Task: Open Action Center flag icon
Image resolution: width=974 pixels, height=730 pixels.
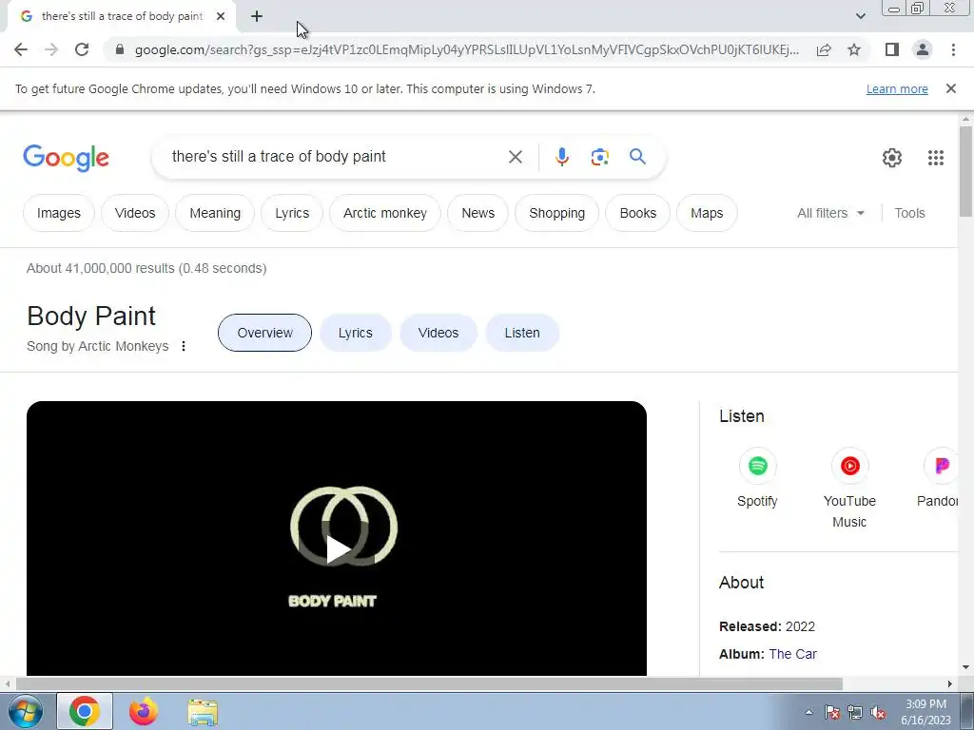Action: (832, 712)
